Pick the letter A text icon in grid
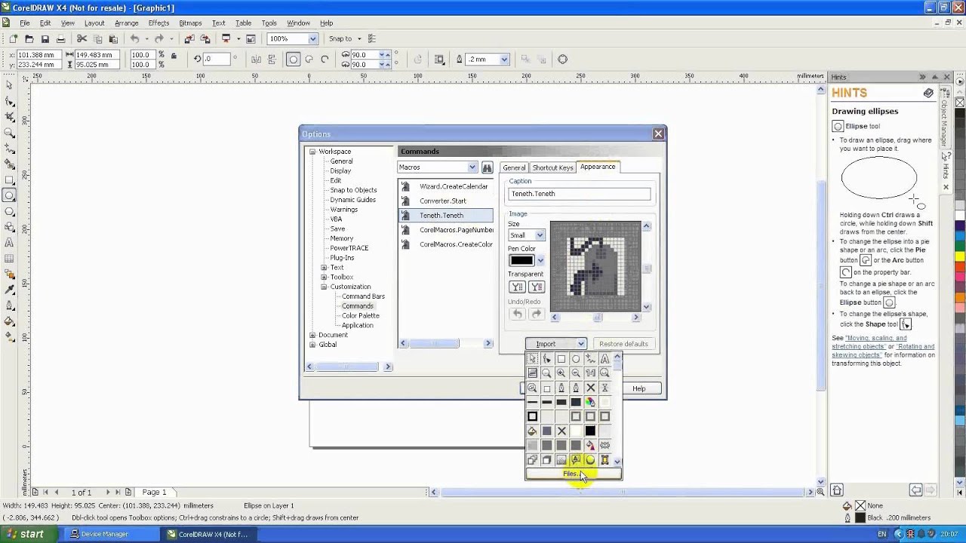966x543 pixels. 605,359
